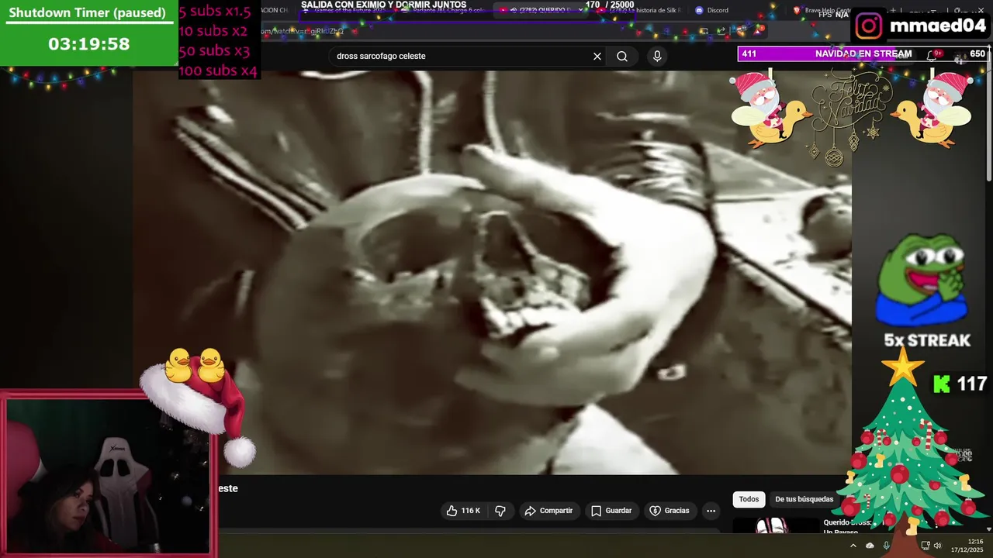This screenshot has width=993, height=558.
Task: Start voice search with the microphone icon
Action: point(657,57)
